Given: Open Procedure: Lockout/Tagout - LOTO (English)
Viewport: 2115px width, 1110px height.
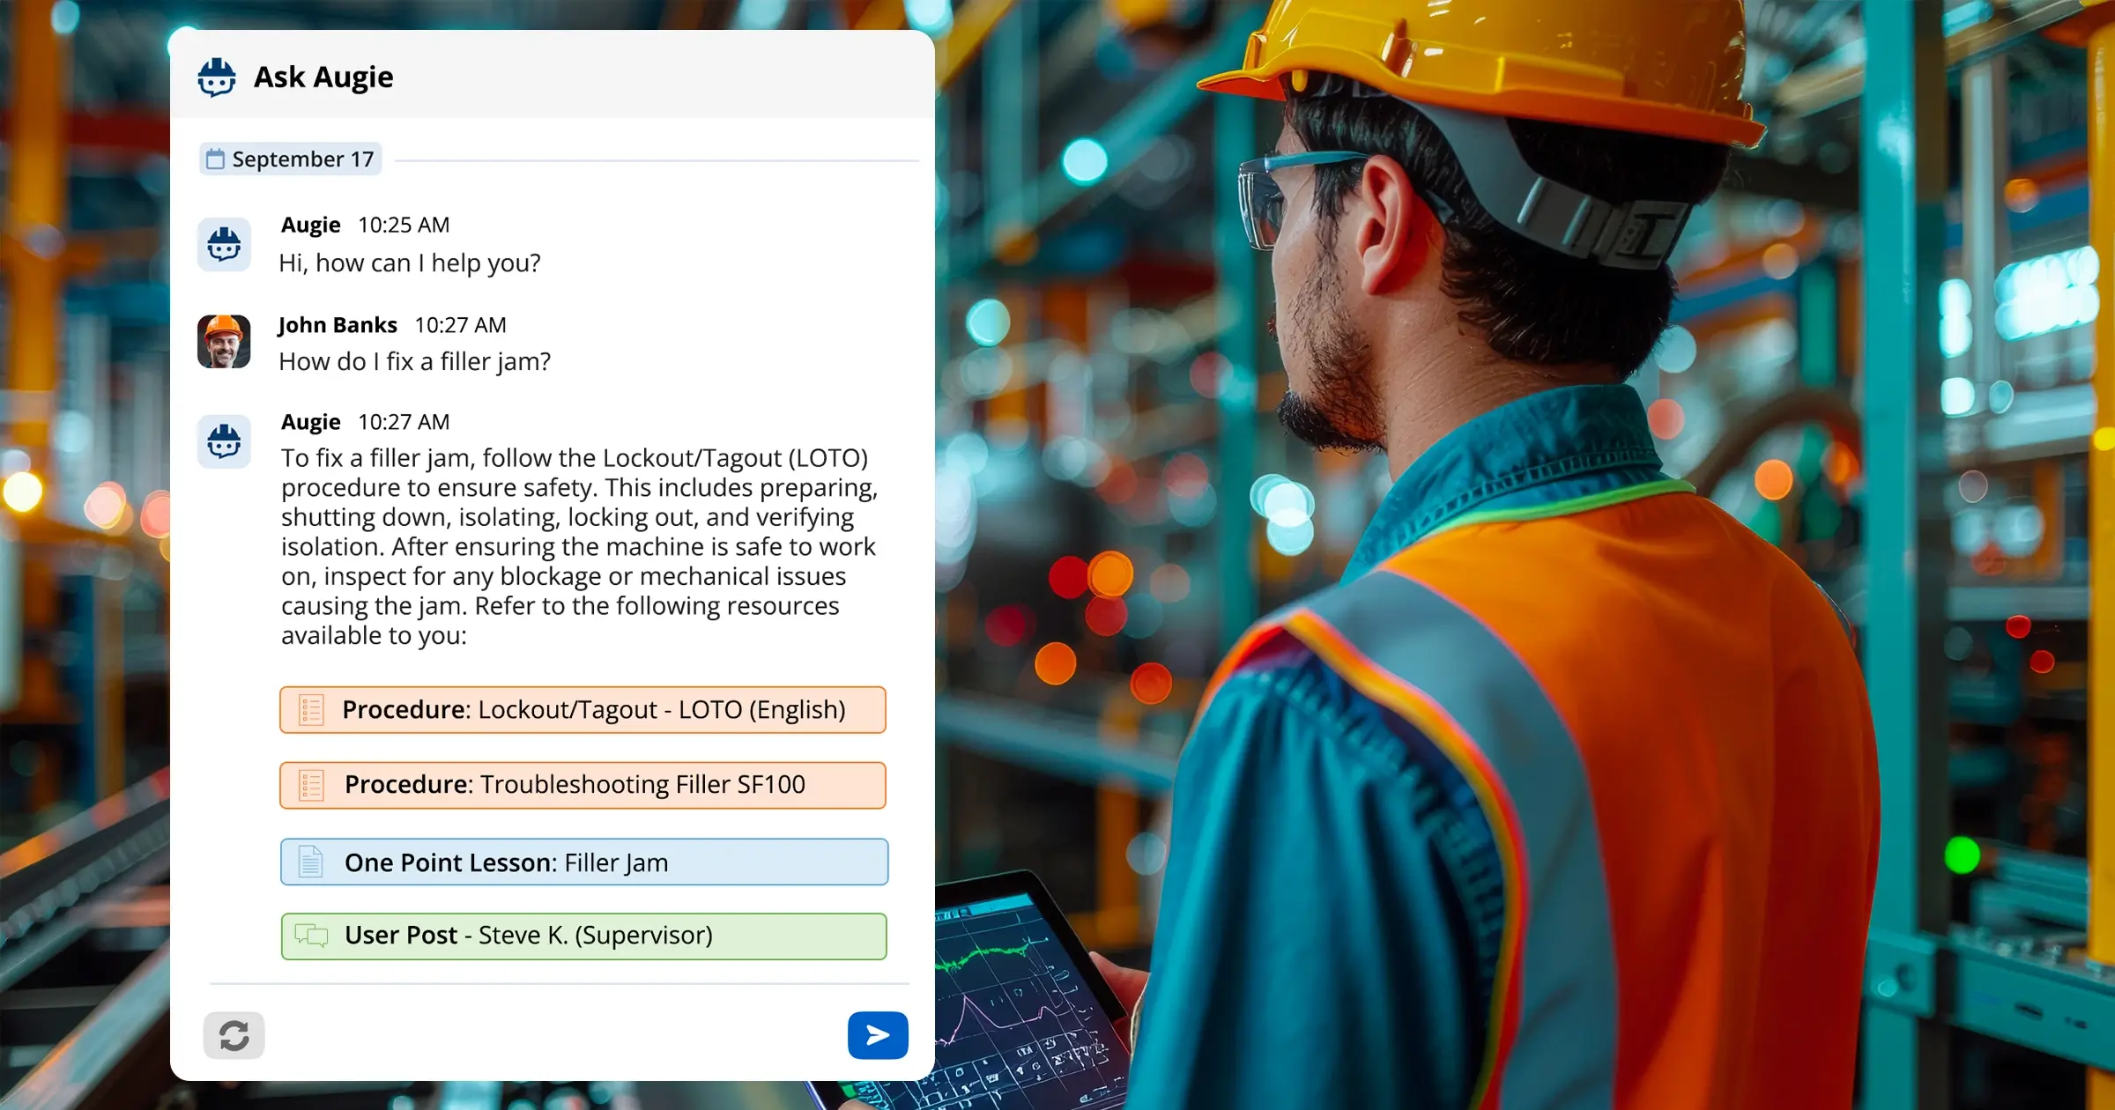Looking at the screenshot, I should [583, 710].
